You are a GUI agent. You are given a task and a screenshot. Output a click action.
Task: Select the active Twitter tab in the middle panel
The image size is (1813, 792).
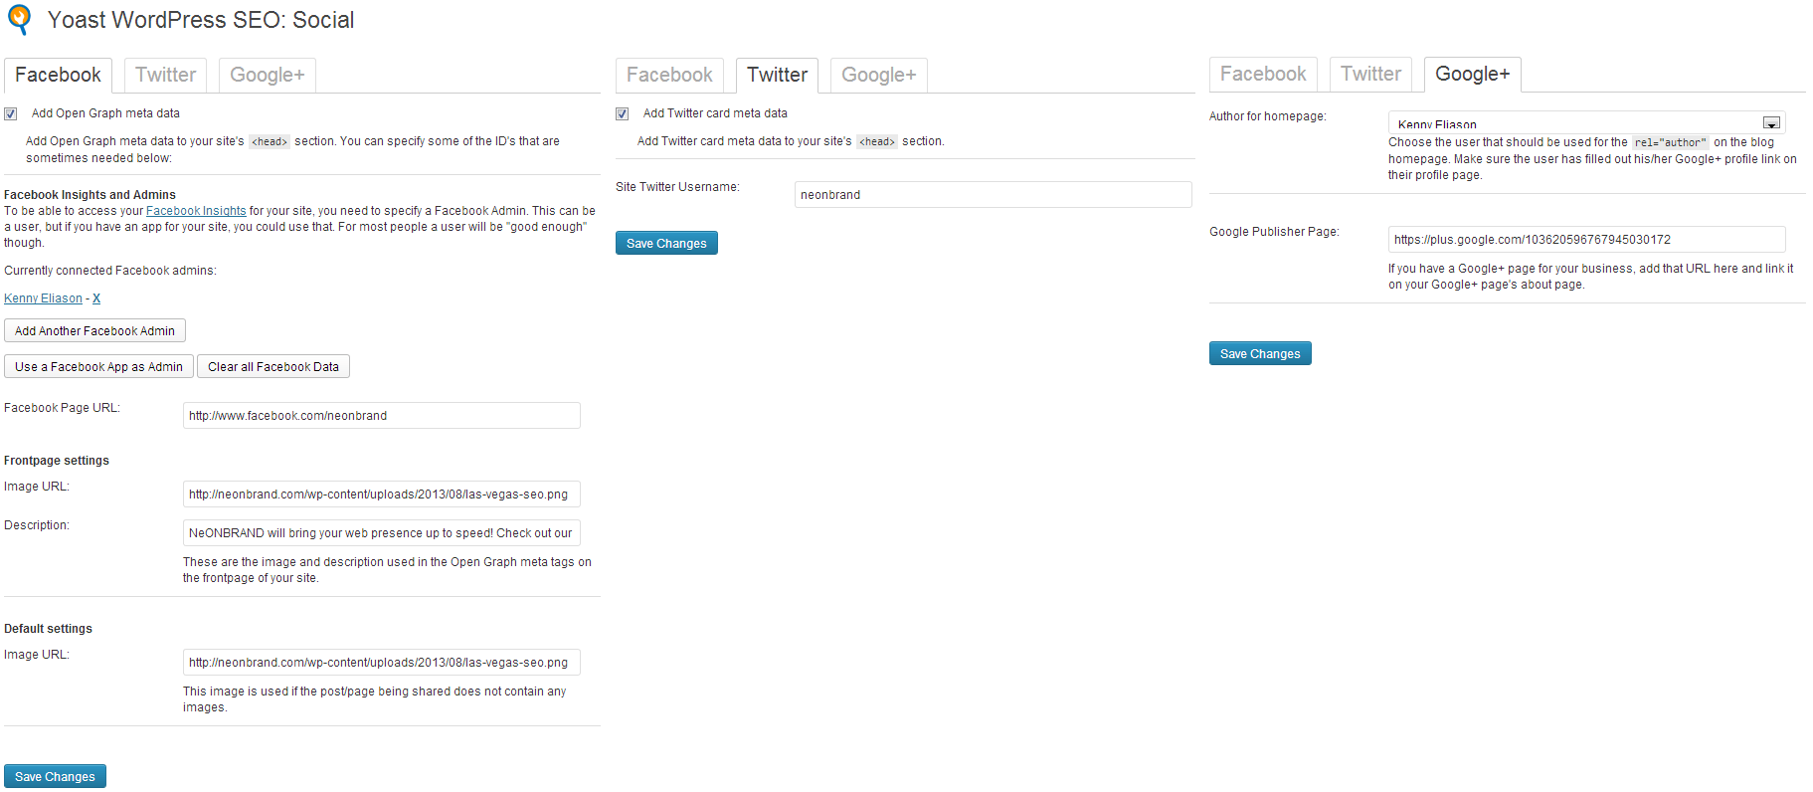click(x=777, y=75)
